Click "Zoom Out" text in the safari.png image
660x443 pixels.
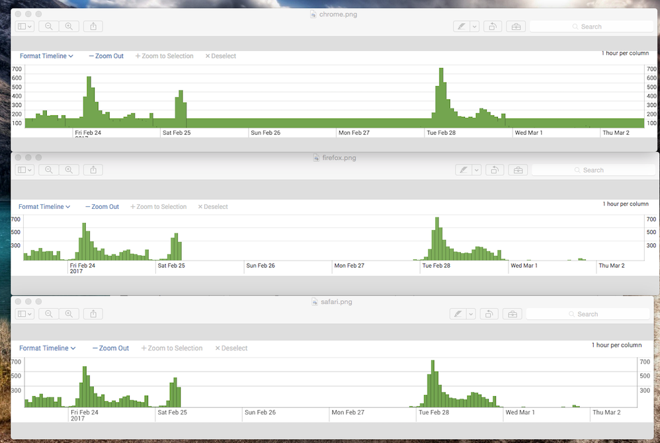pyautogui.click(x=114, y=348)
